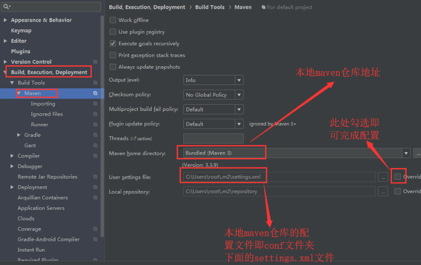This screenshot has height=265, width=421.
Task: Collapse the Maven tree node arrow
Action: click(19, 93)
